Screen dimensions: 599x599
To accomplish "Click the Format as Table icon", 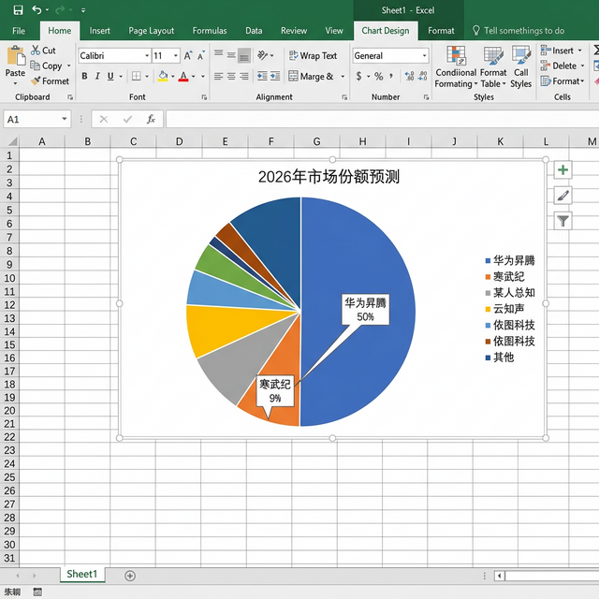I will coord(493,56).
